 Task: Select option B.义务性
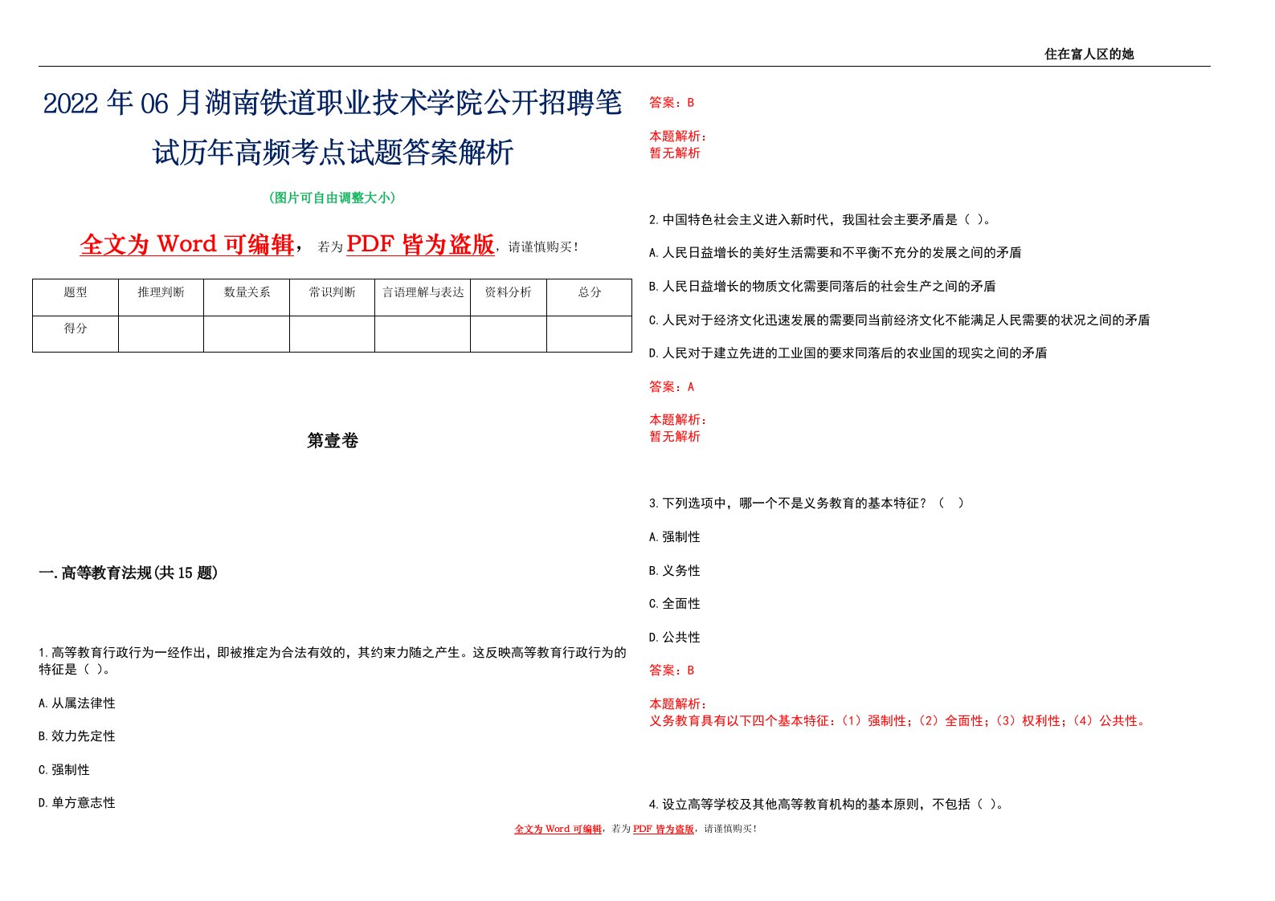click(x=675, y=571)
